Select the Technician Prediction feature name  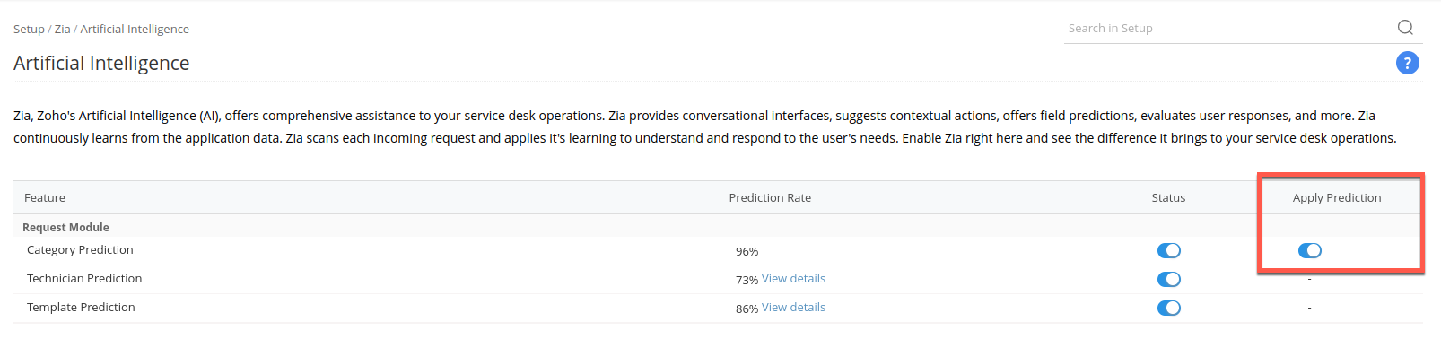click(x=84, y=279)
